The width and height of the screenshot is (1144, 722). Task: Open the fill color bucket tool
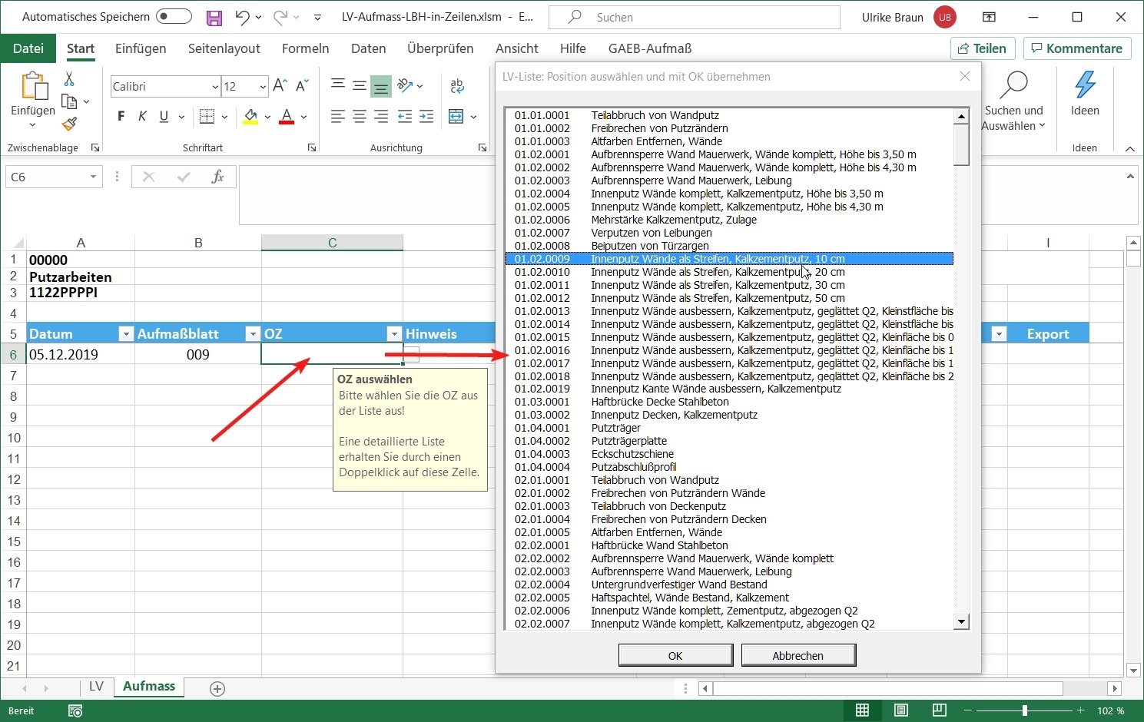point(250,116)
